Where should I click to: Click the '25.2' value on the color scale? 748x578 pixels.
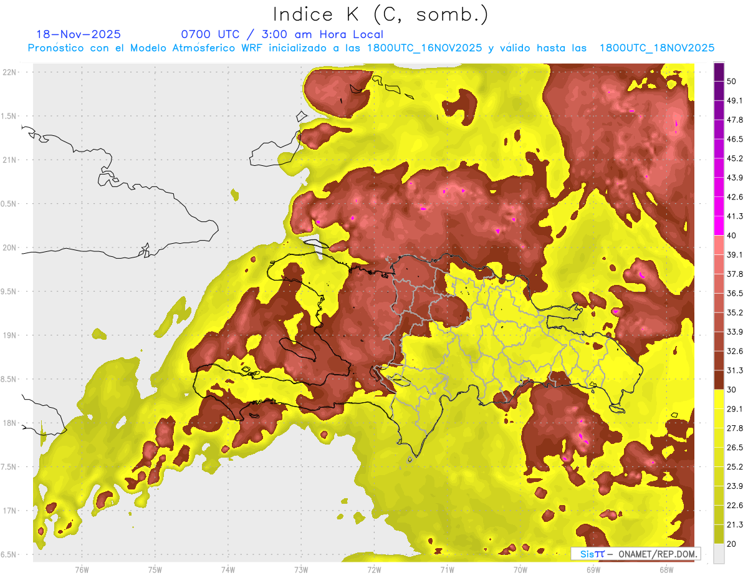coord(735,467)
